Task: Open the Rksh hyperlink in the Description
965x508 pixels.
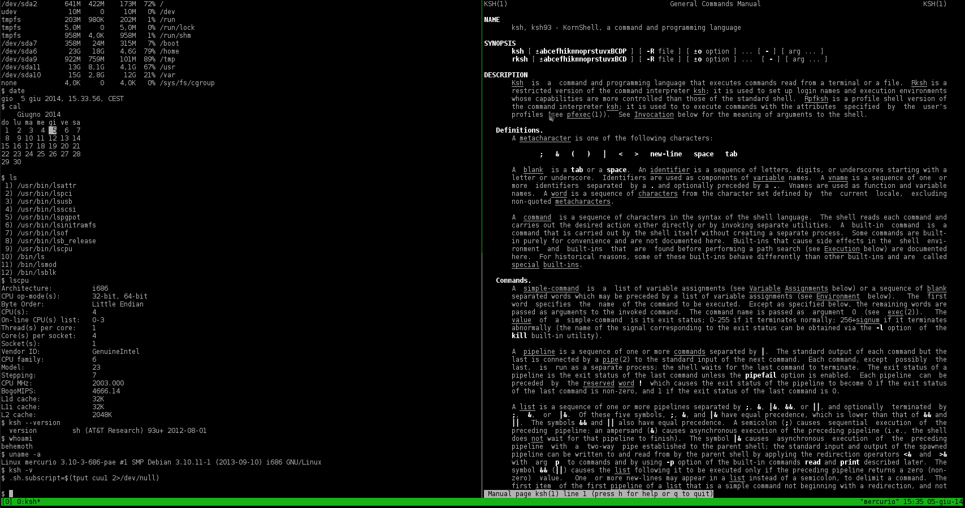Action: pos(919,83)
